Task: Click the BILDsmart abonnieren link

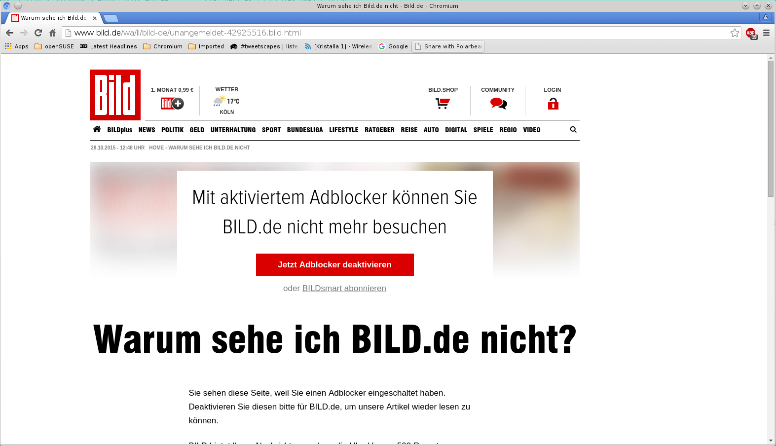Action: tap(344, 288)
